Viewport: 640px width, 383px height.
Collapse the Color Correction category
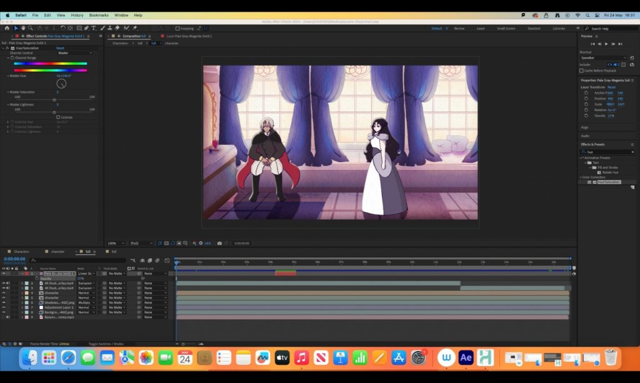pos(581,177)
